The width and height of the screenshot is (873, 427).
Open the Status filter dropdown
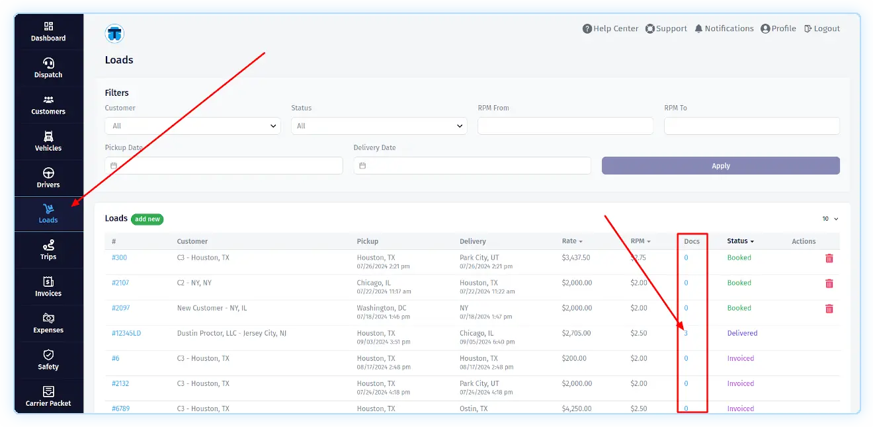point(379,126)
